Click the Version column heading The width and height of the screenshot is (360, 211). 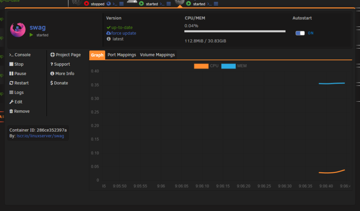pos(114,18)
